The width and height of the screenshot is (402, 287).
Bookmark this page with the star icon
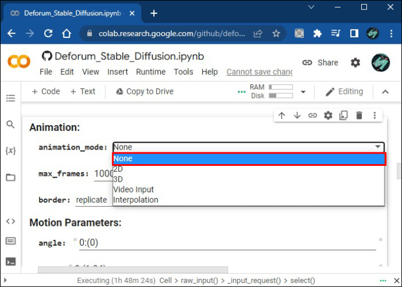point(276,33)
